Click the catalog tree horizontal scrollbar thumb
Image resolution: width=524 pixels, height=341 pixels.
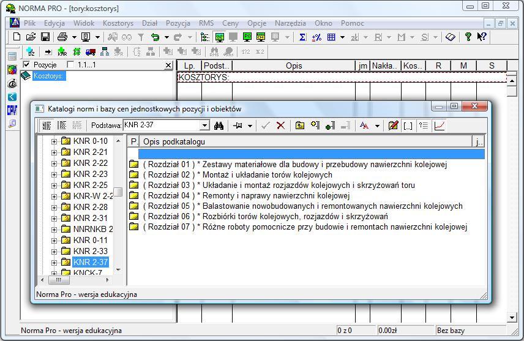tap(58, 280)
